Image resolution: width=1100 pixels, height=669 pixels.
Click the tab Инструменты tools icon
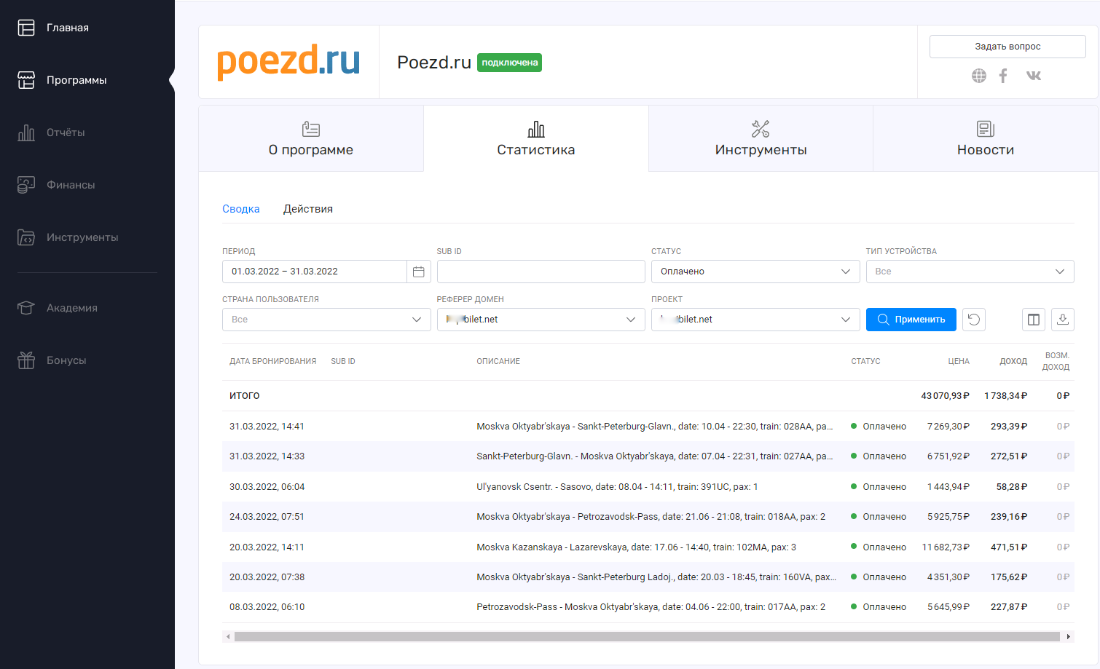[x=761, y=129]
